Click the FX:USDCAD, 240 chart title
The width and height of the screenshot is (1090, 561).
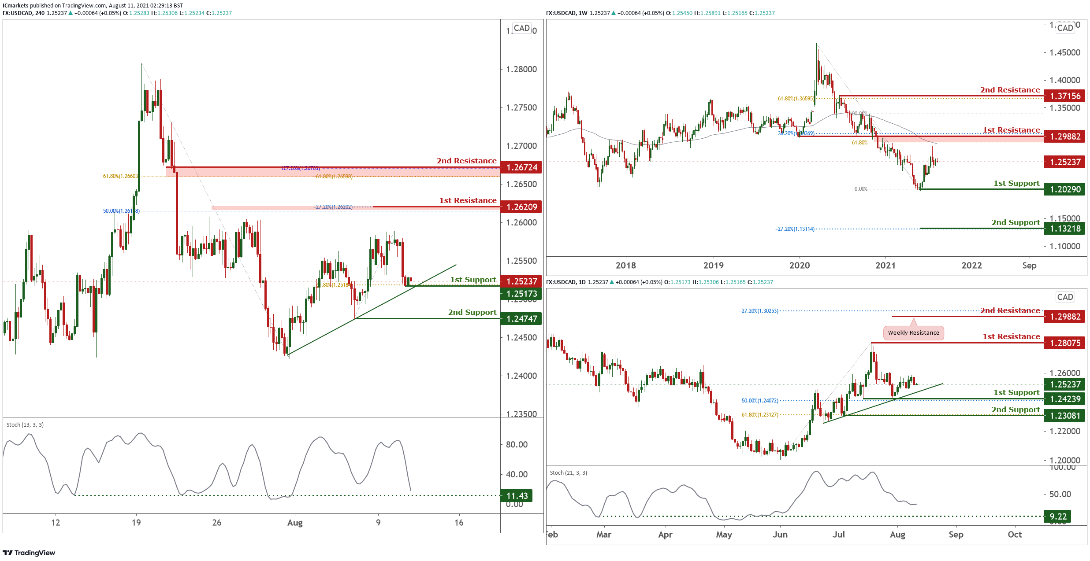[x=24, y=13]
